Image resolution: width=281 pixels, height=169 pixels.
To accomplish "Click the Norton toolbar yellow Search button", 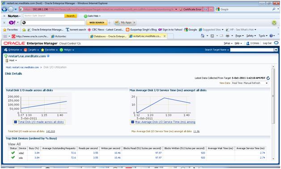I will 71,16.
